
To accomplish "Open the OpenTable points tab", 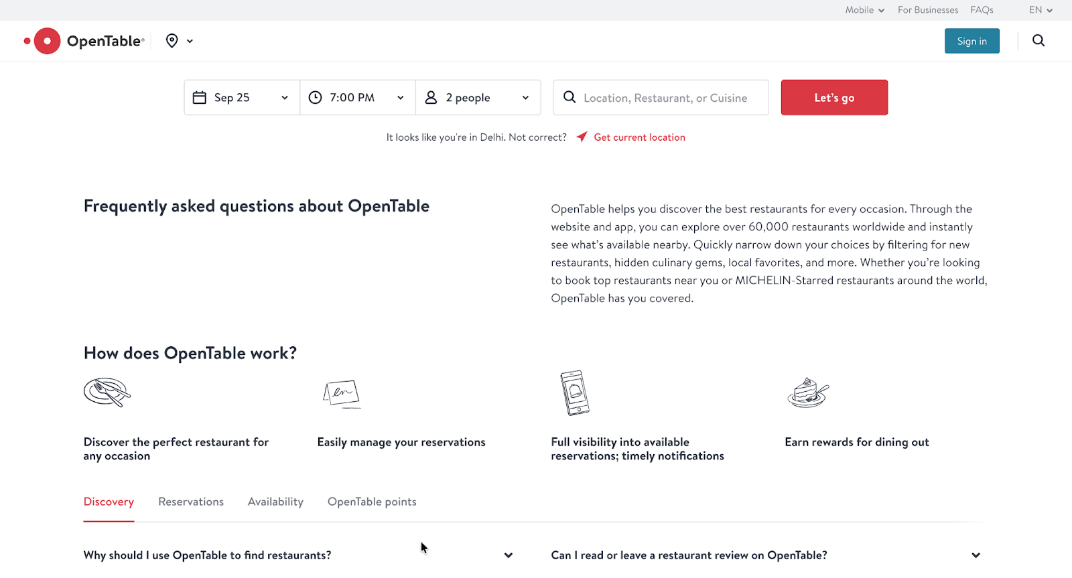I will click(372, 502).
